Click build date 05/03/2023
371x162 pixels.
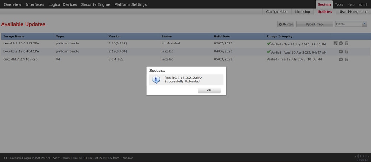[223, 60]
